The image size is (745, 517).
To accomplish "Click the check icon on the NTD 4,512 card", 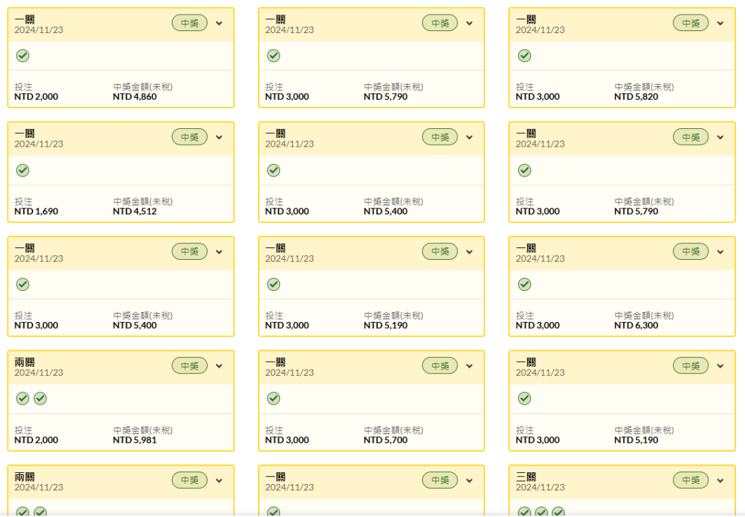I will click(23, 170).
